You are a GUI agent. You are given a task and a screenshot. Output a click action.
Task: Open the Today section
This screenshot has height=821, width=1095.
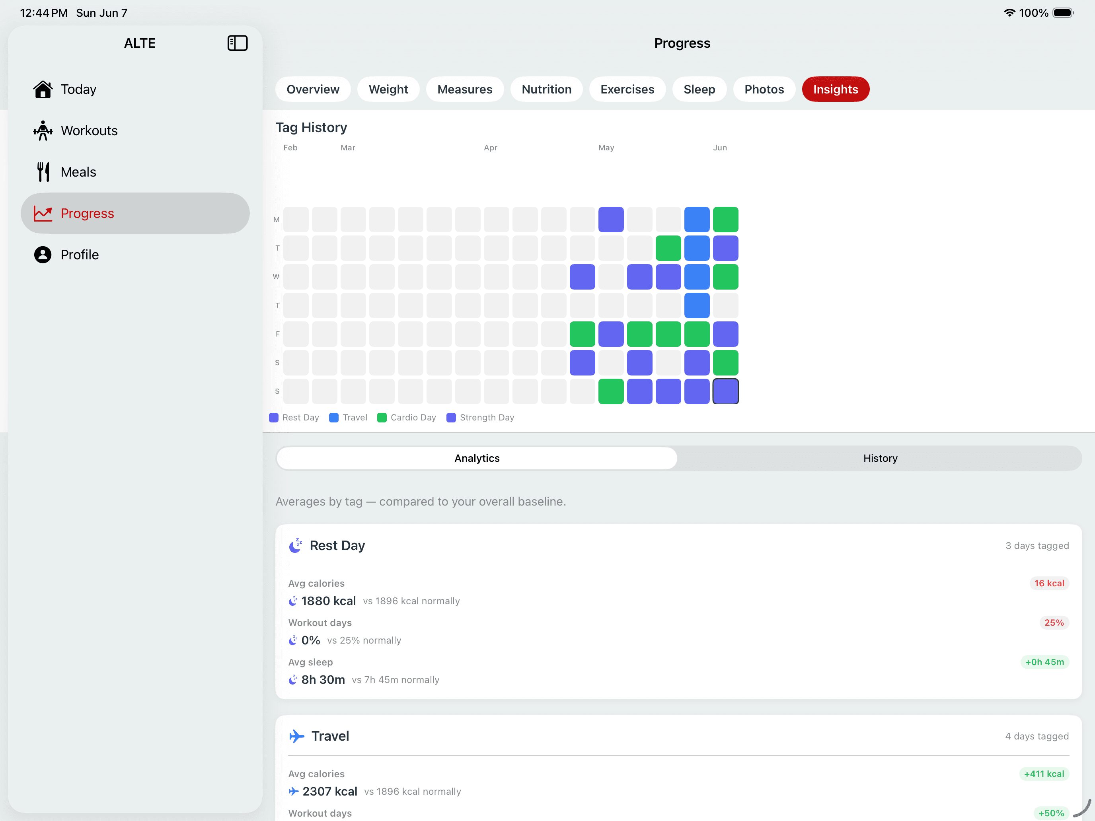[x=135, y=89]
